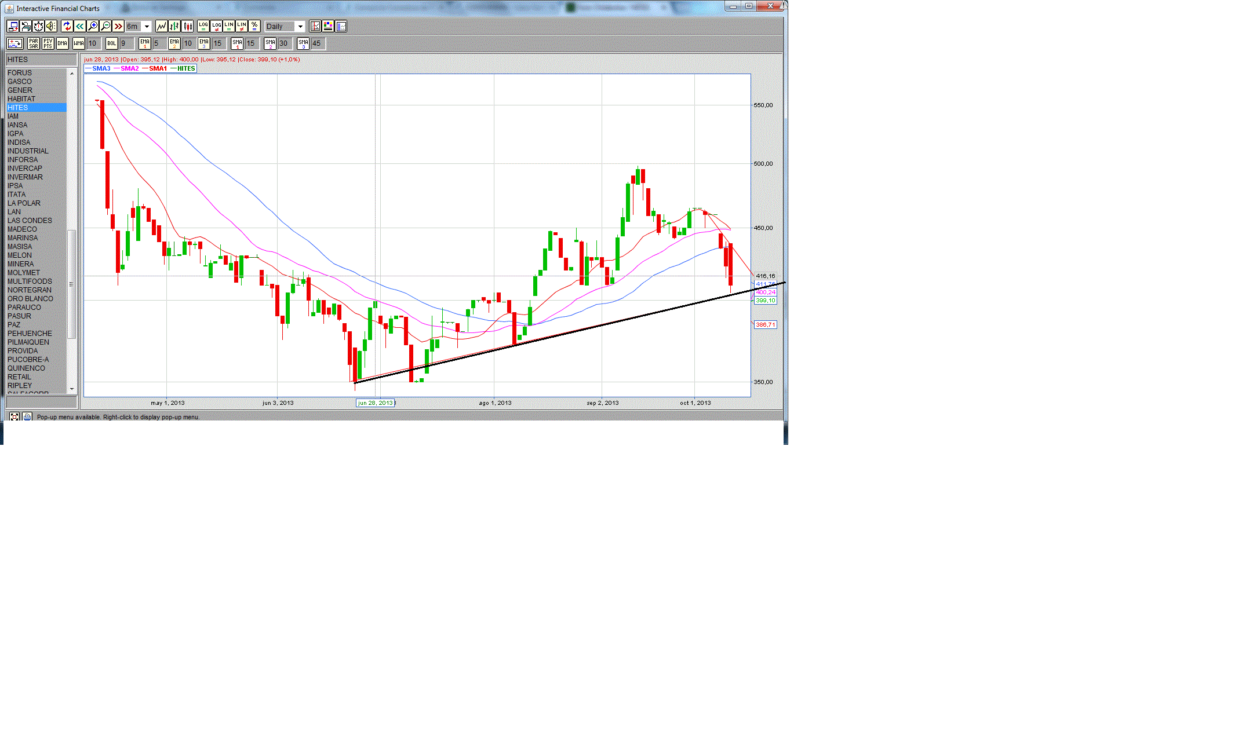Toggle the EMA 2 moving average
This screenshot has height=735, width=1249.
[174, 43]
